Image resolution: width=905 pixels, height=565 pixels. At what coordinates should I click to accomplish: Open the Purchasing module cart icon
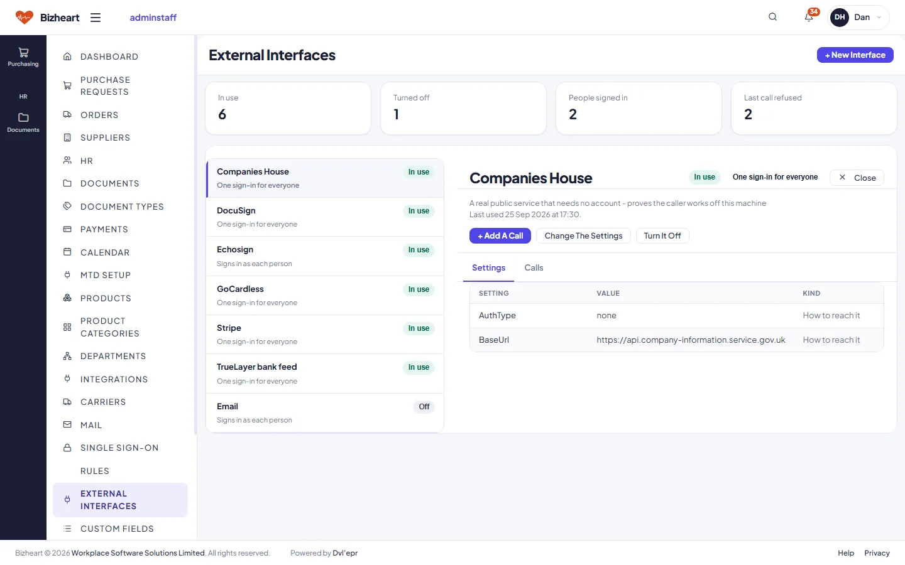click(x=23, y=52)
